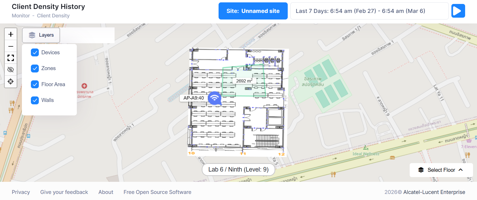Uncheck the Devices layer checkbox
The width and height of the screenshot is (477, 200).
(x=35, y=53)
